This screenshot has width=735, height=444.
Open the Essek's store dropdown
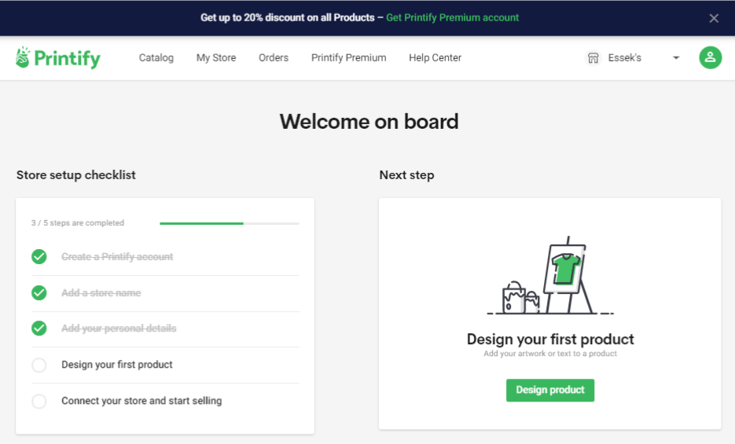(x=625, y=58)
